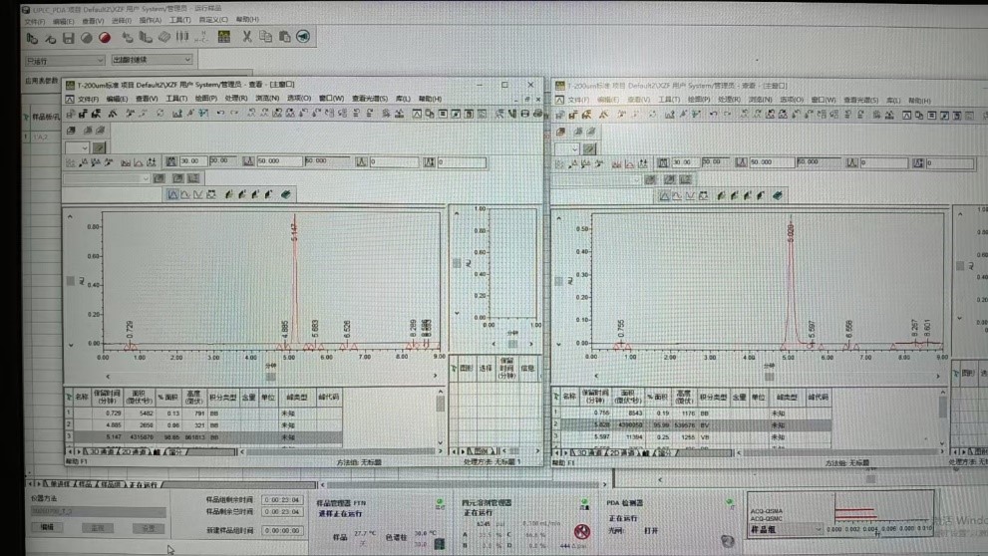
Task: Click the save floppy icon in Run Samples toolbar
Action: pos(69,38)
